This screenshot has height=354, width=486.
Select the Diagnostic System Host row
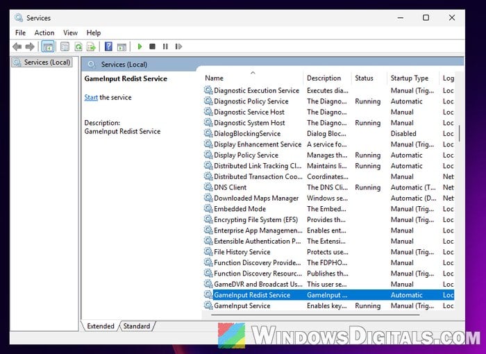[x=328, y=123]
